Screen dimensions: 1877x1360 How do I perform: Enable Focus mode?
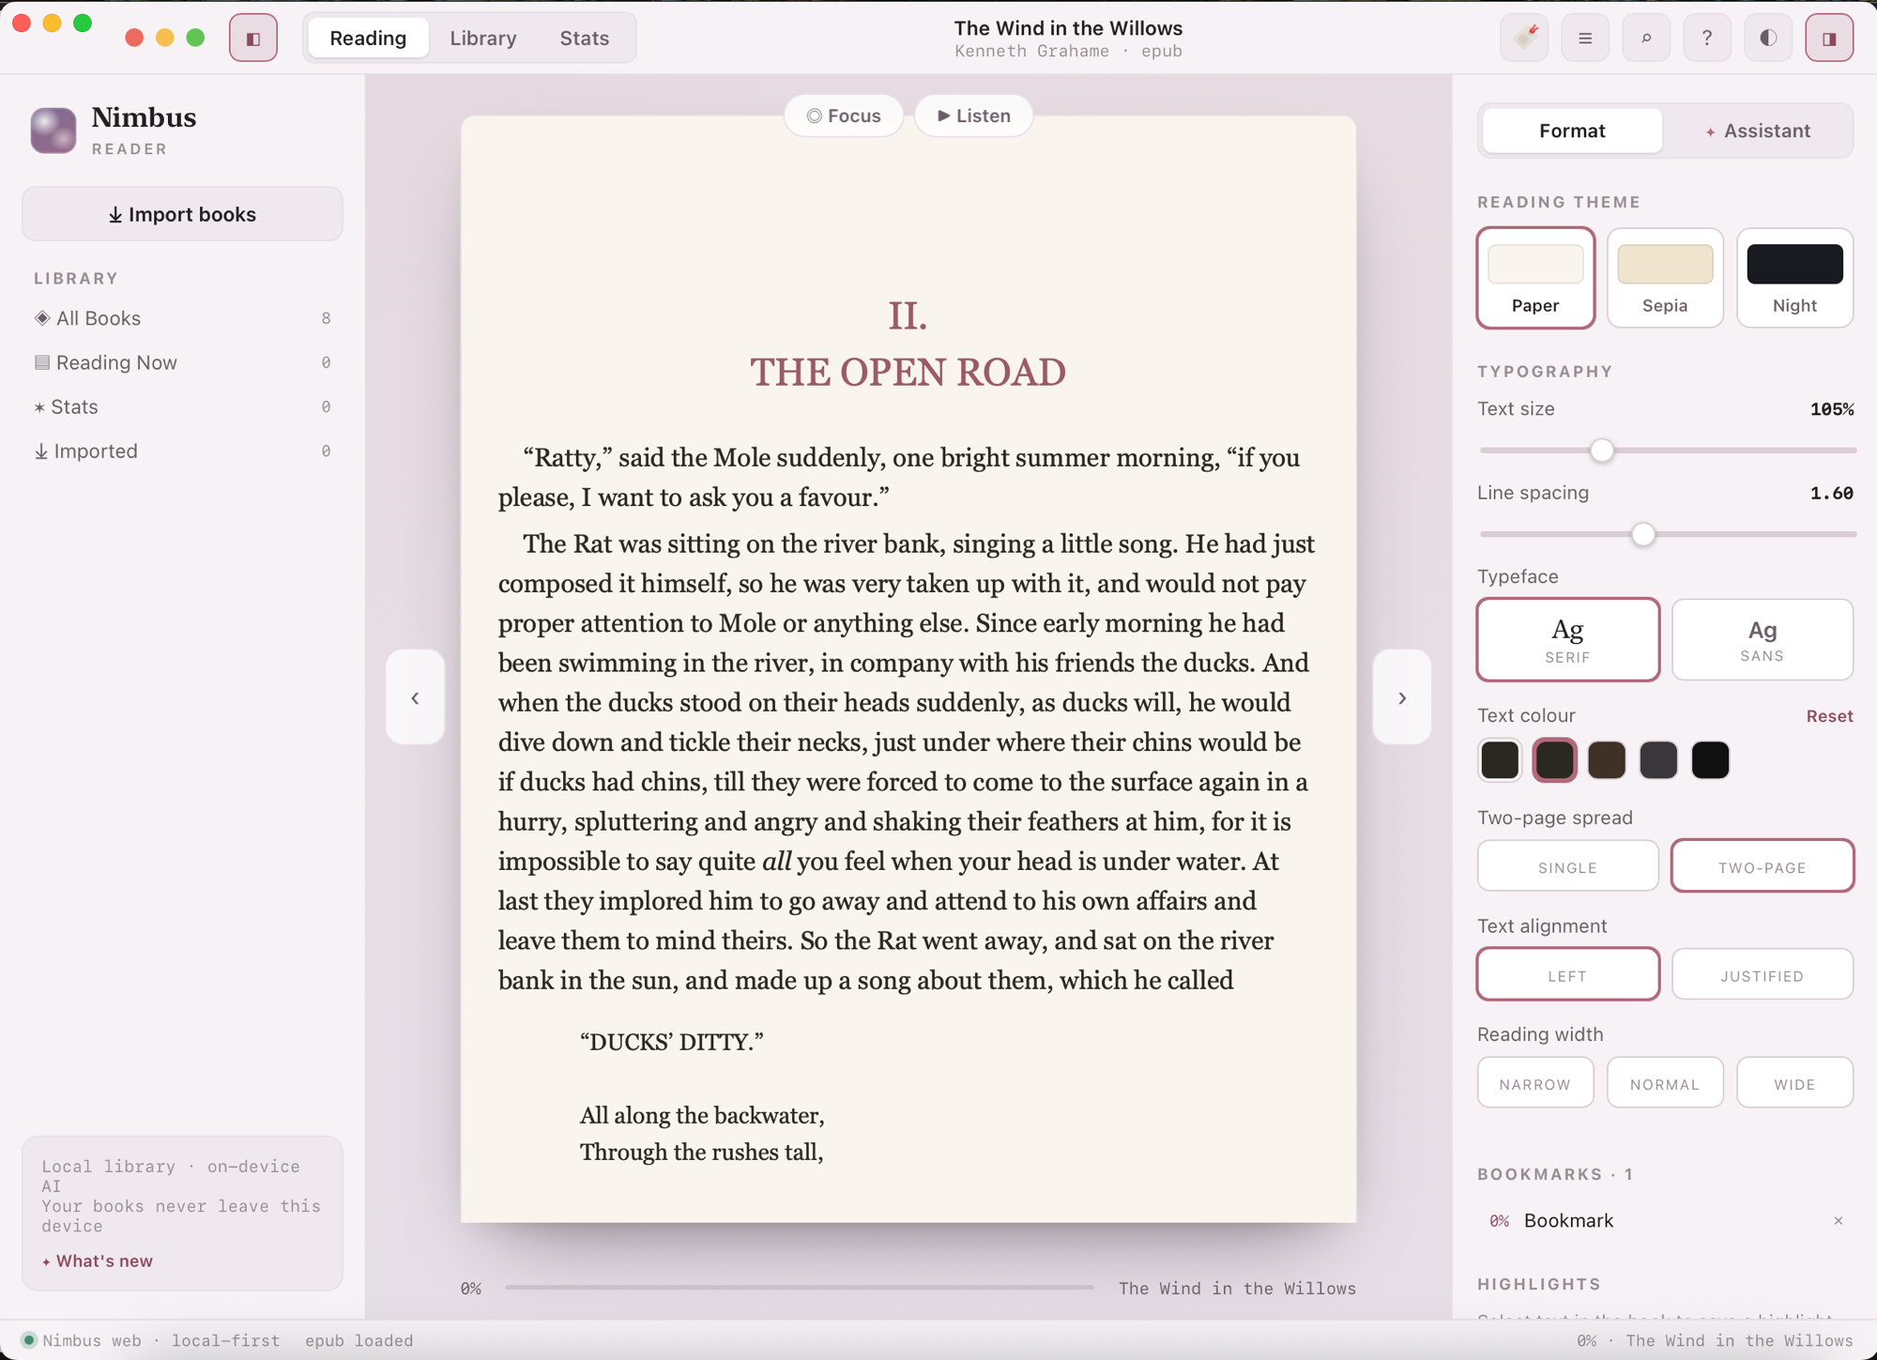pos(844,115)
